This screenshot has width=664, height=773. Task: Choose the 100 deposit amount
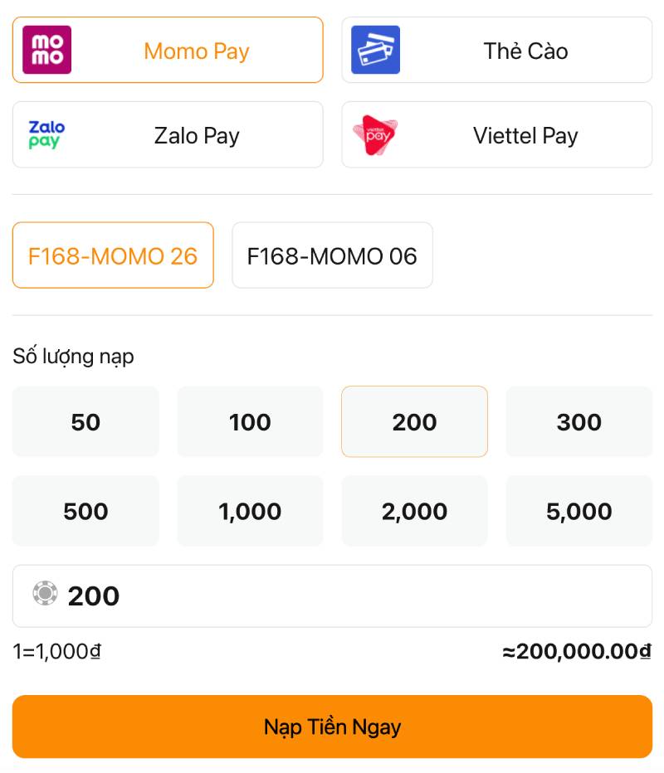point(250,422)
